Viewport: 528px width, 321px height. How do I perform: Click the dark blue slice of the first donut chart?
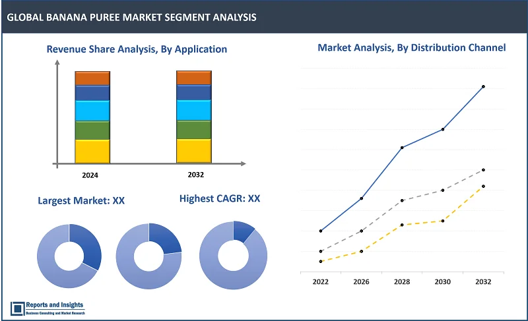pos(90,245)
